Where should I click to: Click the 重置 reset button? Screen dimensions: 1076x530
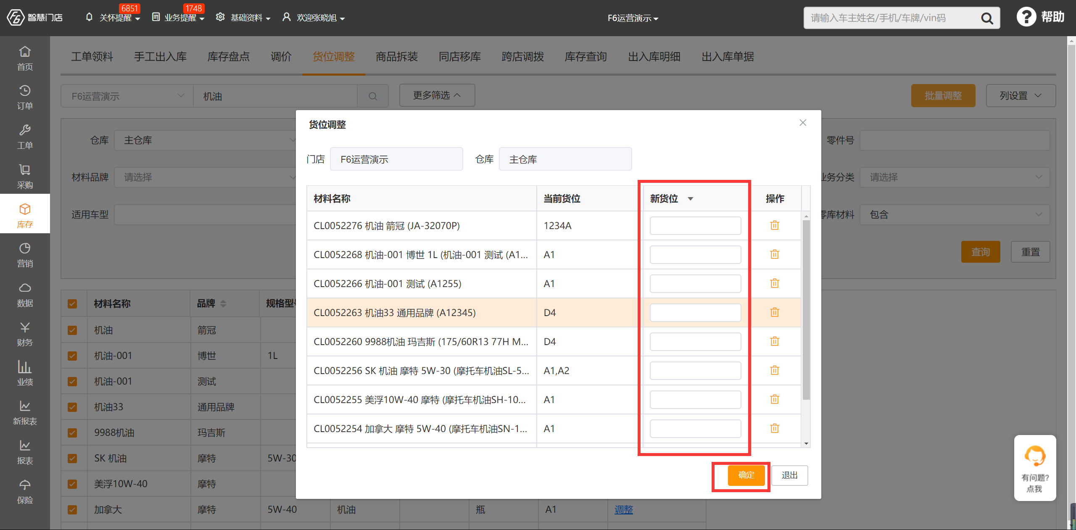pos(1030,252)
